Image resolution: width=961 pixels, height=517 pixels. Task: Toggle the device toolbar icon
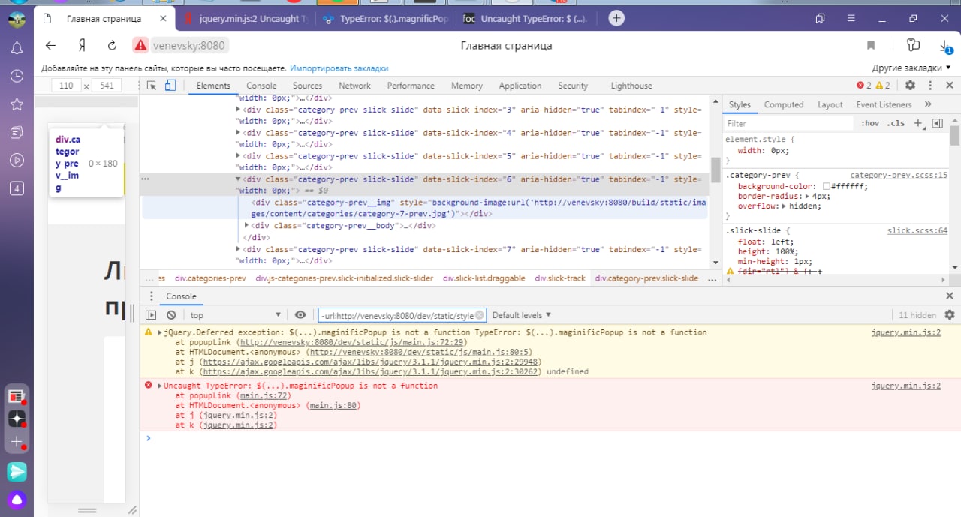pyautogui.click(x=170, y=86)
